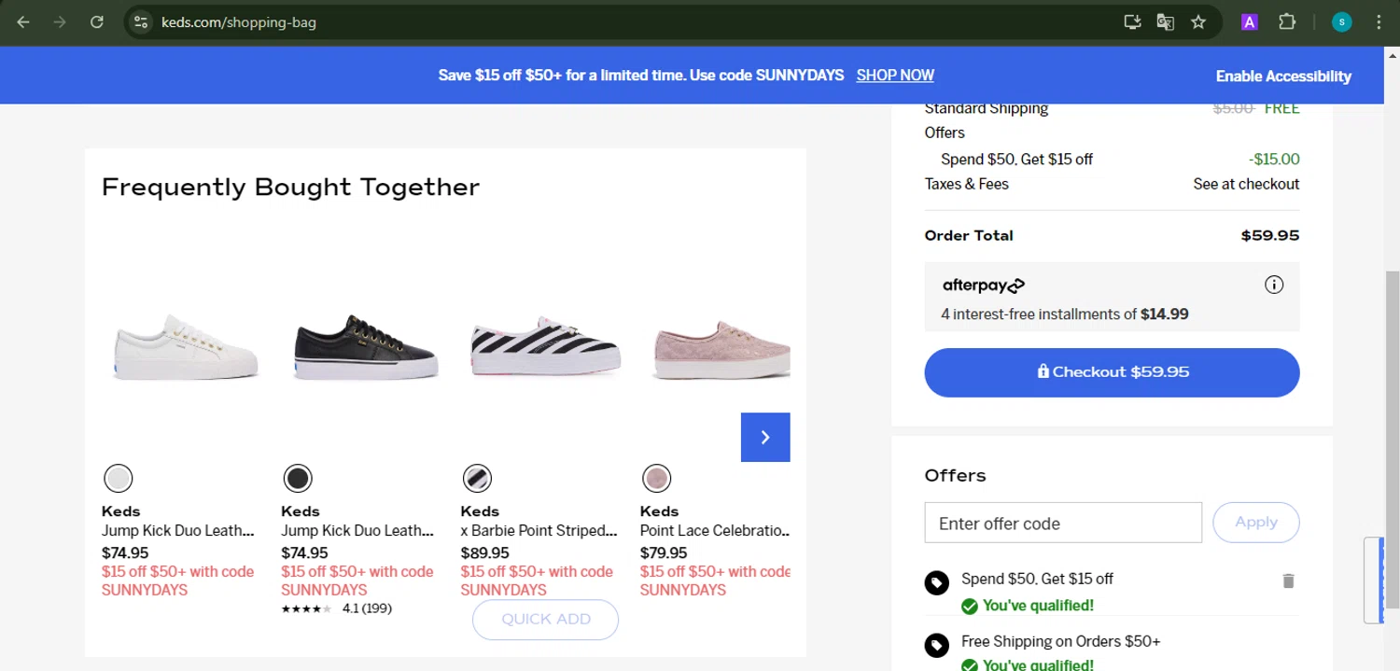This screenshot has width=1400, height=671.
Task: Open the Chrome three-dot menu
Action: click(1379, 21)
